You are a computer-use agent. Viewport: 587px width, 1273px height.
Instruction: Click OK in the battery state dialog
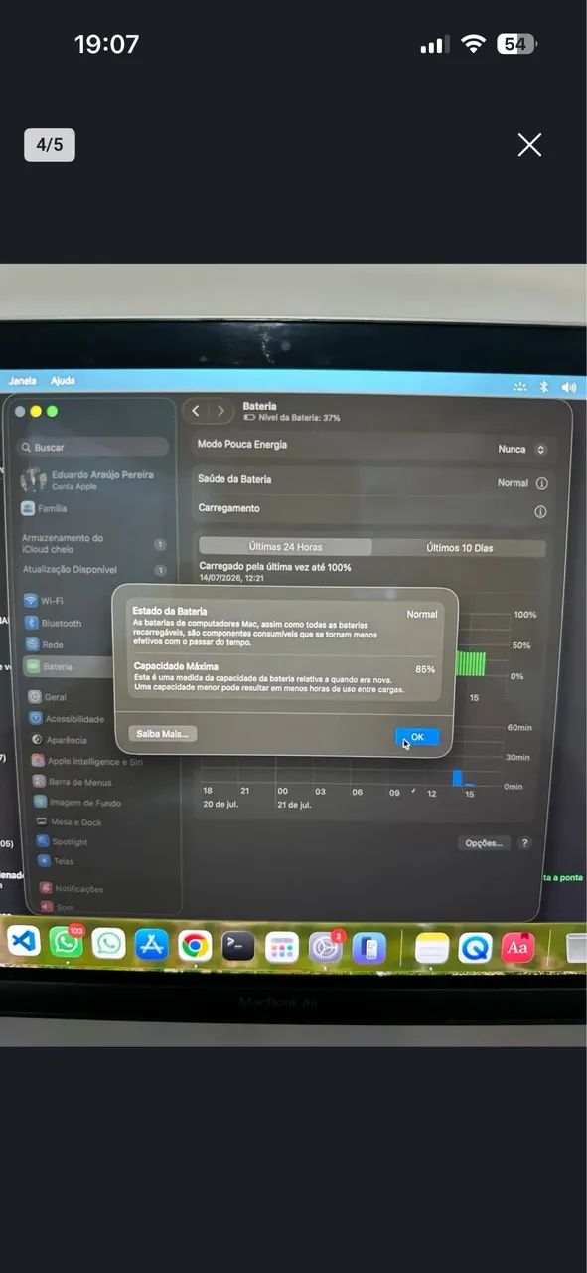click(417, 737)
